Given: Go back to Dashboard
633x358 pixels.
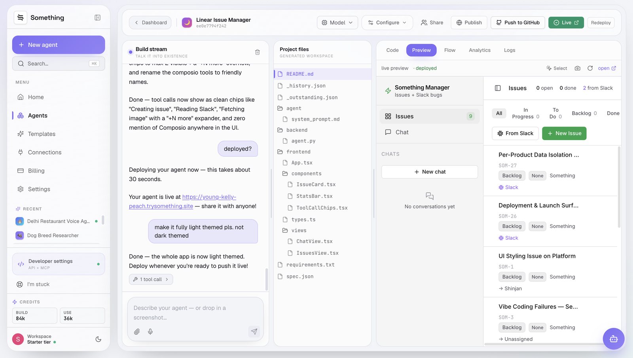Looking at the screenshot, I should (x=150, y=23).
